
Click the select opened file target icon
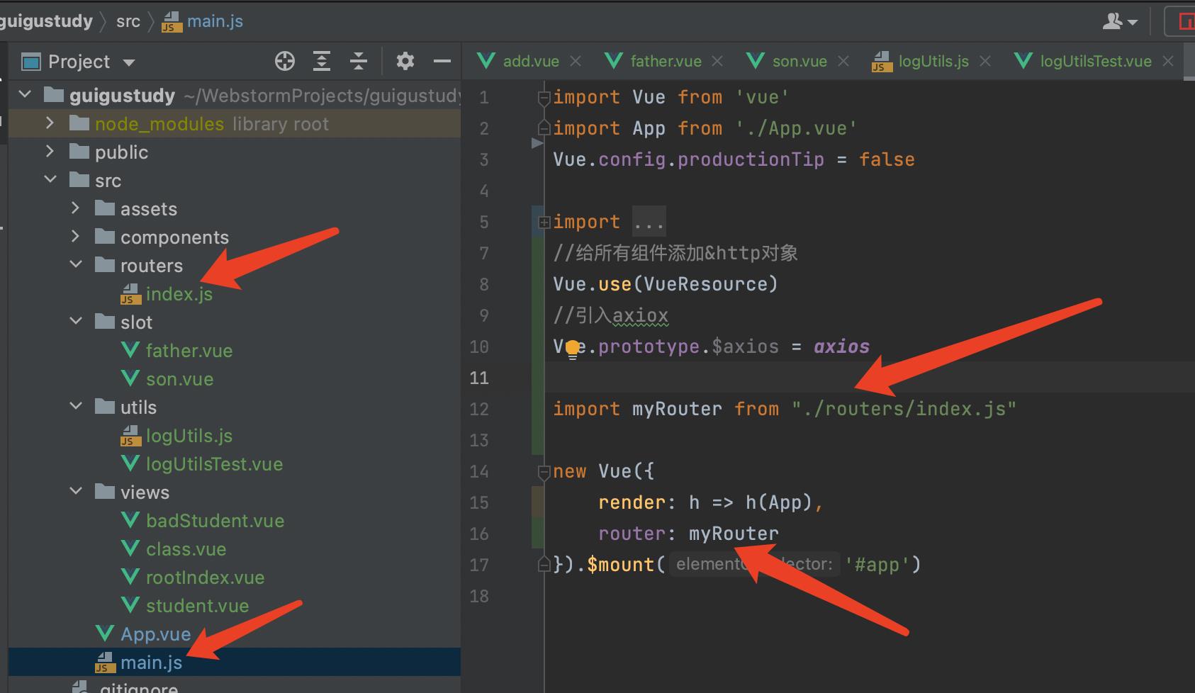[285, 62]
